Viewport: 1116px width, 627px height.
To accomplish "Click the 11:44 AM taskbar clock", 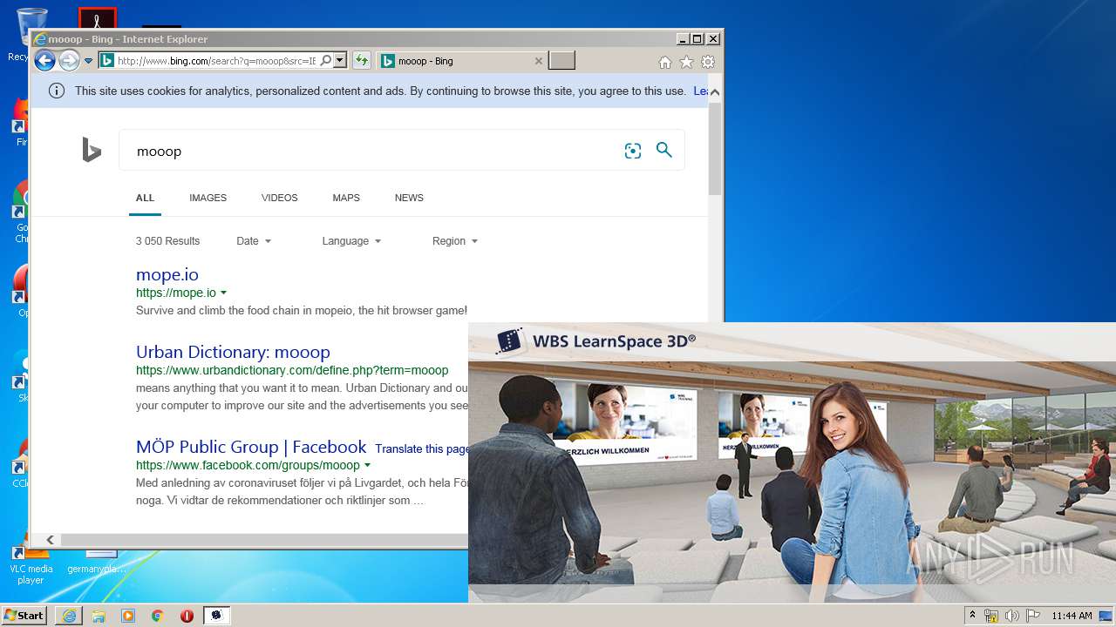I will coord(1072,616).
